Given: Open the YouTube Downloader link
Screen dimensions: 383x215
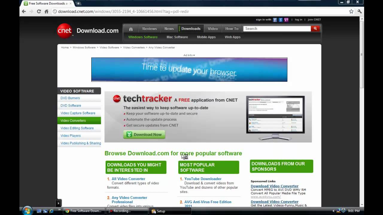Looking at the screenshot, I should 203,179.
